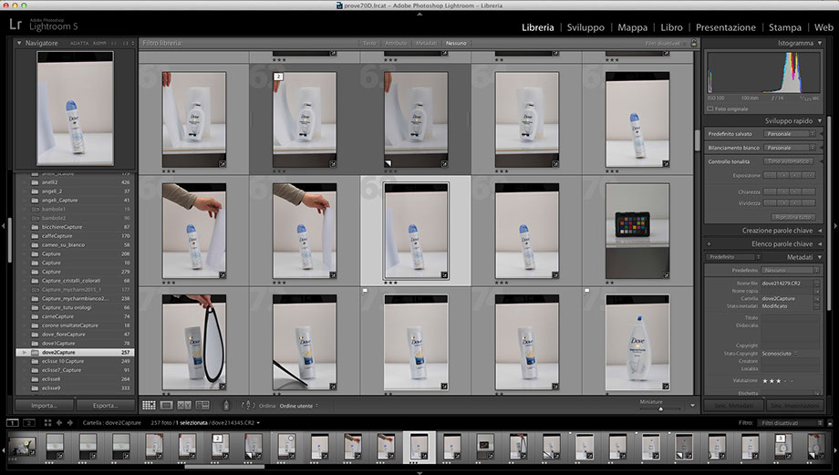Select ADATTA zoom in Navigator
The width and height of the screenshot is (839, 475).
[79, 44]
